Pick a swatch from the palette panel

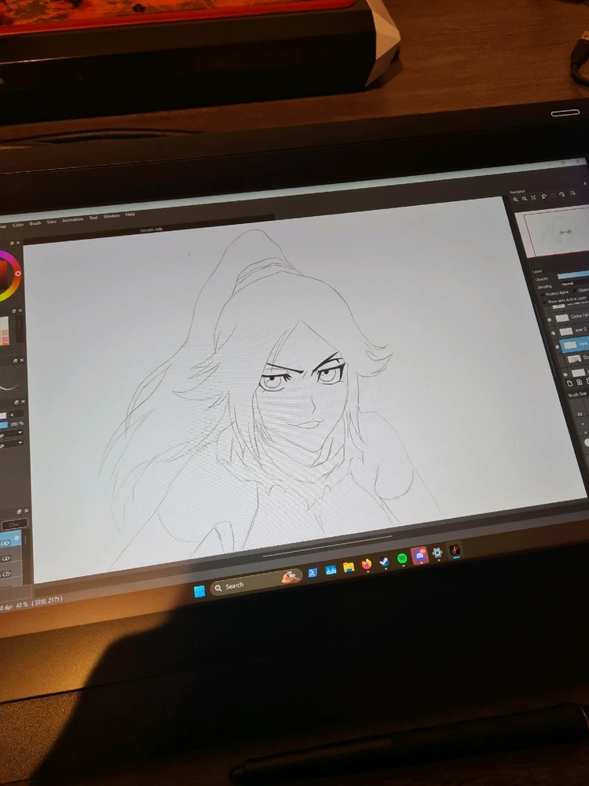(x=4, y=331)
